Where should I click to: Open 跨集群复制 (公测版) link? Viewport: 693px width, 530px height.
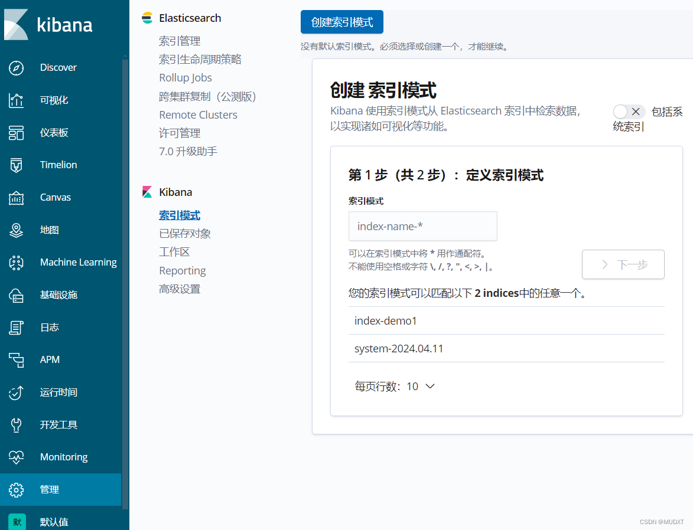click(208, 96)
